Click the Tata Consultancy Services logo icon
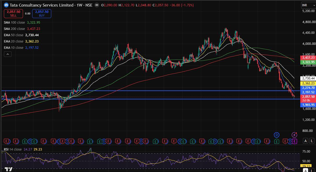Image resolution: width=316 pixels, height=172 pixels. 6,5
